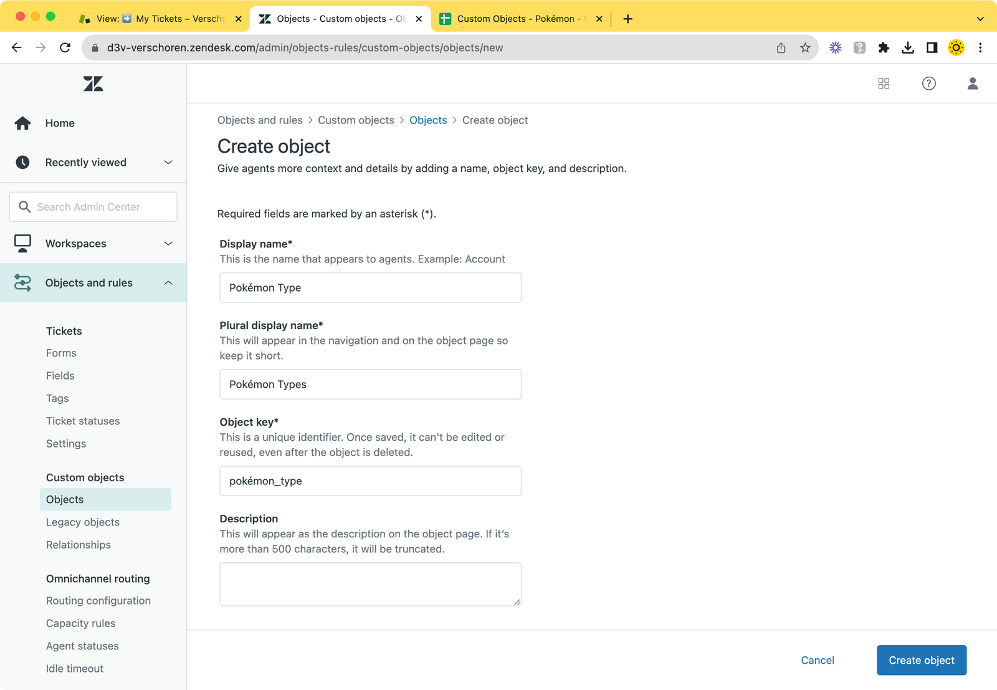Image resolution: width=997 pixels, height=690 pixels.
Task: Collapse the Objects and rules section
Action: tap(168, 282)
